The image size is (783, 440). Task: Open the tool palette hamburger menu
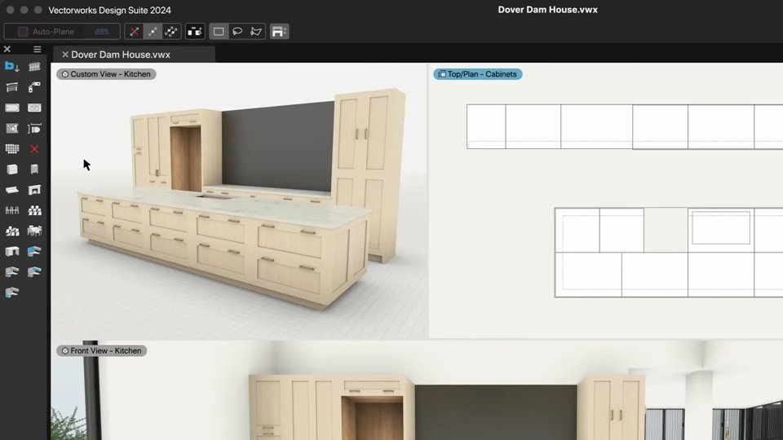pyautogui.click(x=37, y=49)
